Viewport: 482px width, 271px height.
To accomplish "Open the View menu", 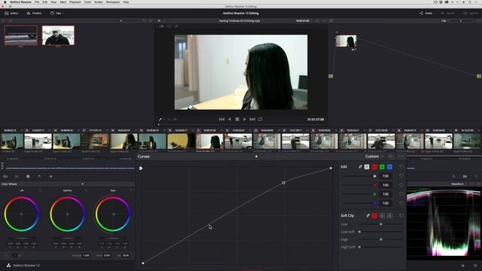I will [53, 2].
